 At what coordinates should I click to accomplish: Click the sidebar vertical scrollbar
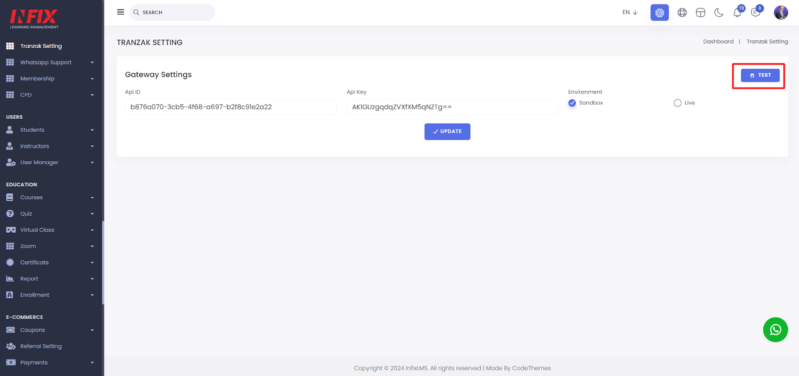coord(103,262)
